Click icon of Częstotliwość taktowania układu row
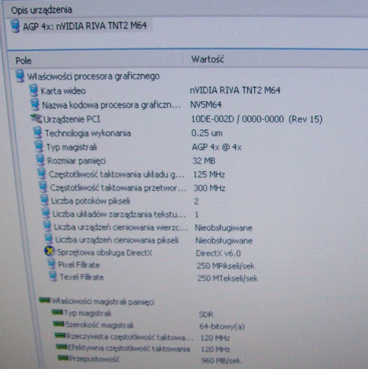Image resolution: width=368 pixels, height=369 pixels. (x=42, y=174)
